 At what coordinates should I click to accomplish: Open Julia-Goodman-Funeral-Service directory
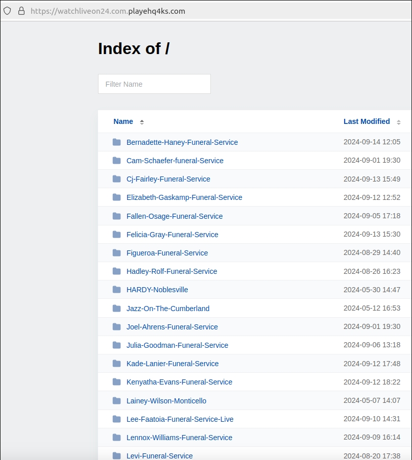point(177,345)
